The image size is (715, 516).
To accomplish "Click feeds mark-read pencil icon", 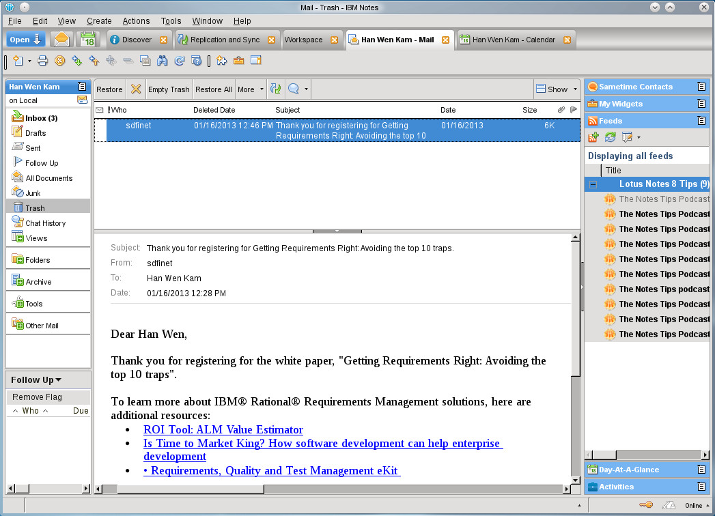I will 628,137.
